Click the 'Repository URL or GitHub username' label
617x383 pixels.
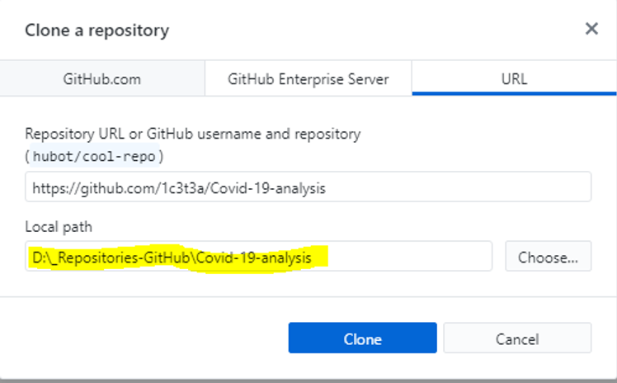coord(192,133)
